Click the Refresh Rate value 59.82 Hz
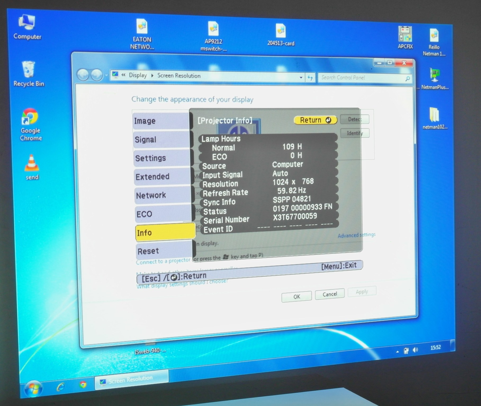This screenshot has height=406, width=481. tap(292, 191)
